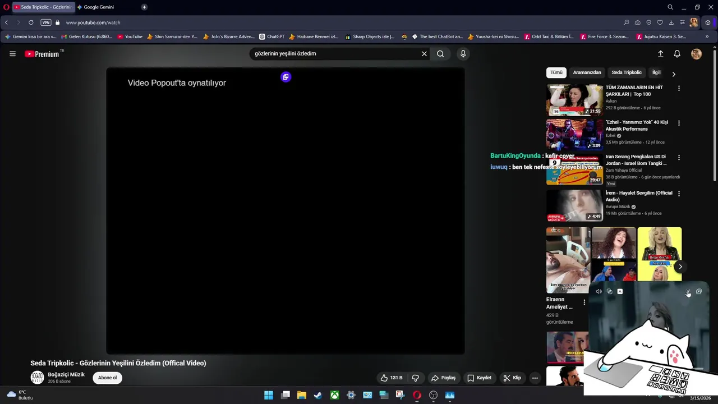Open Opera downloads icon

pos(671,22)
